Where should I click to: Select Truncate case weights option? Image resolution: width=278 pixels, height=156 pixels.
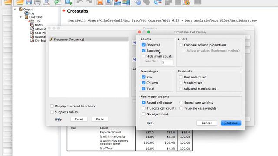(x=181, y=108)
